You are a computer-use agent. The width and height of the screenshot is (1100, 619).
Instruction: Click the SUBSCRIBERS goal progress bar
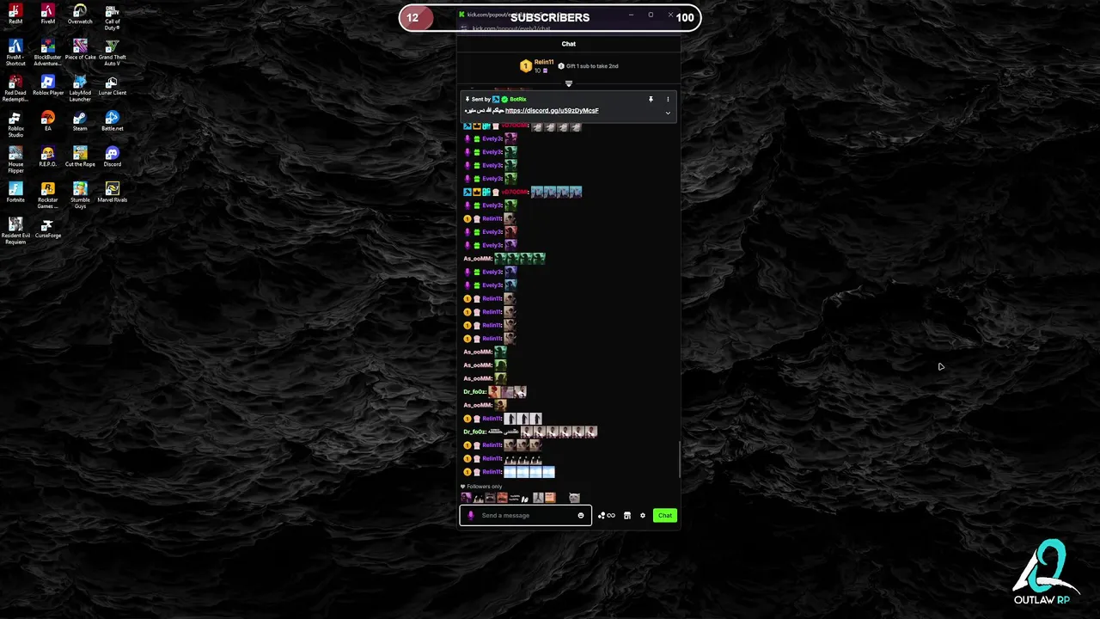click(x=550, y=17)
